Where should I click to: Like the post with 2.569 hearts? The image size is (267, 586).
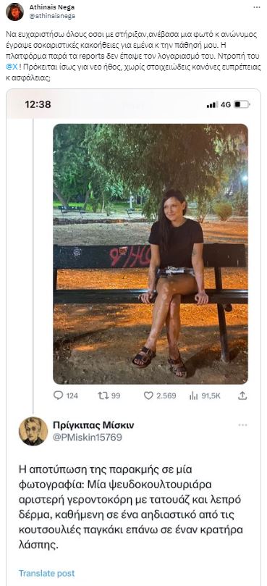[x=148, y=395]
